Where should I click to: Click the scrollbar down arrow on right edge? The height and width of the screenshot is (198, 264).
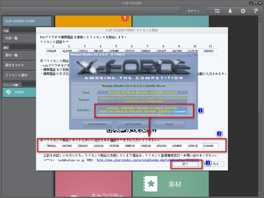(260, 195)
